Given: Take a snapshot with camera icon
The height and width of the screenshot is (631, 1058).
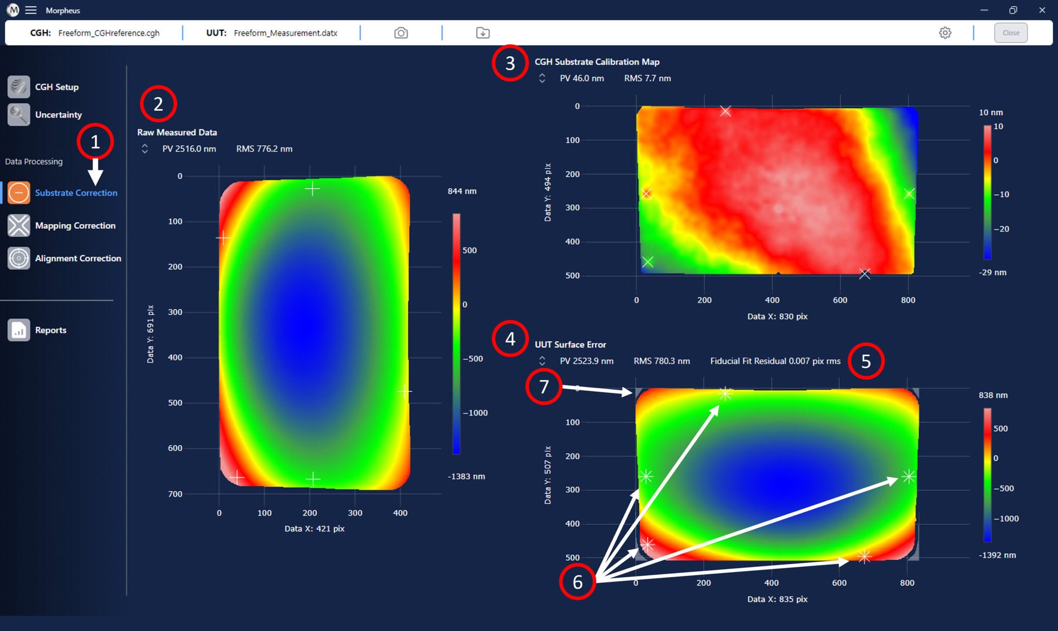Looking at the screenshot, I should [x=401, y=33].
